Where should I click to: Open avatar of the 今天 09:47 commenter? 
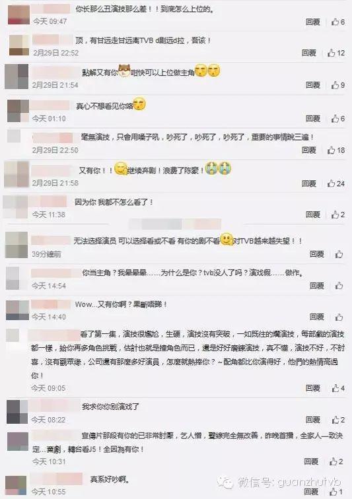click(x=18, y=15)
